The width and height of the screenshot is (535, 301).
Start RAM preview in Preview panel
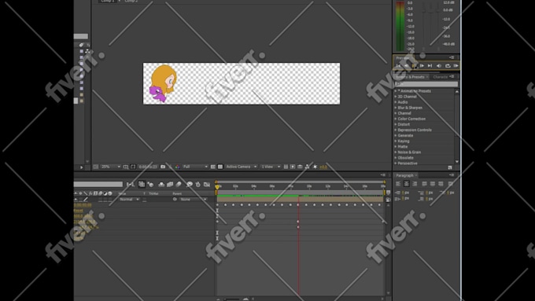tap(456, 66)
